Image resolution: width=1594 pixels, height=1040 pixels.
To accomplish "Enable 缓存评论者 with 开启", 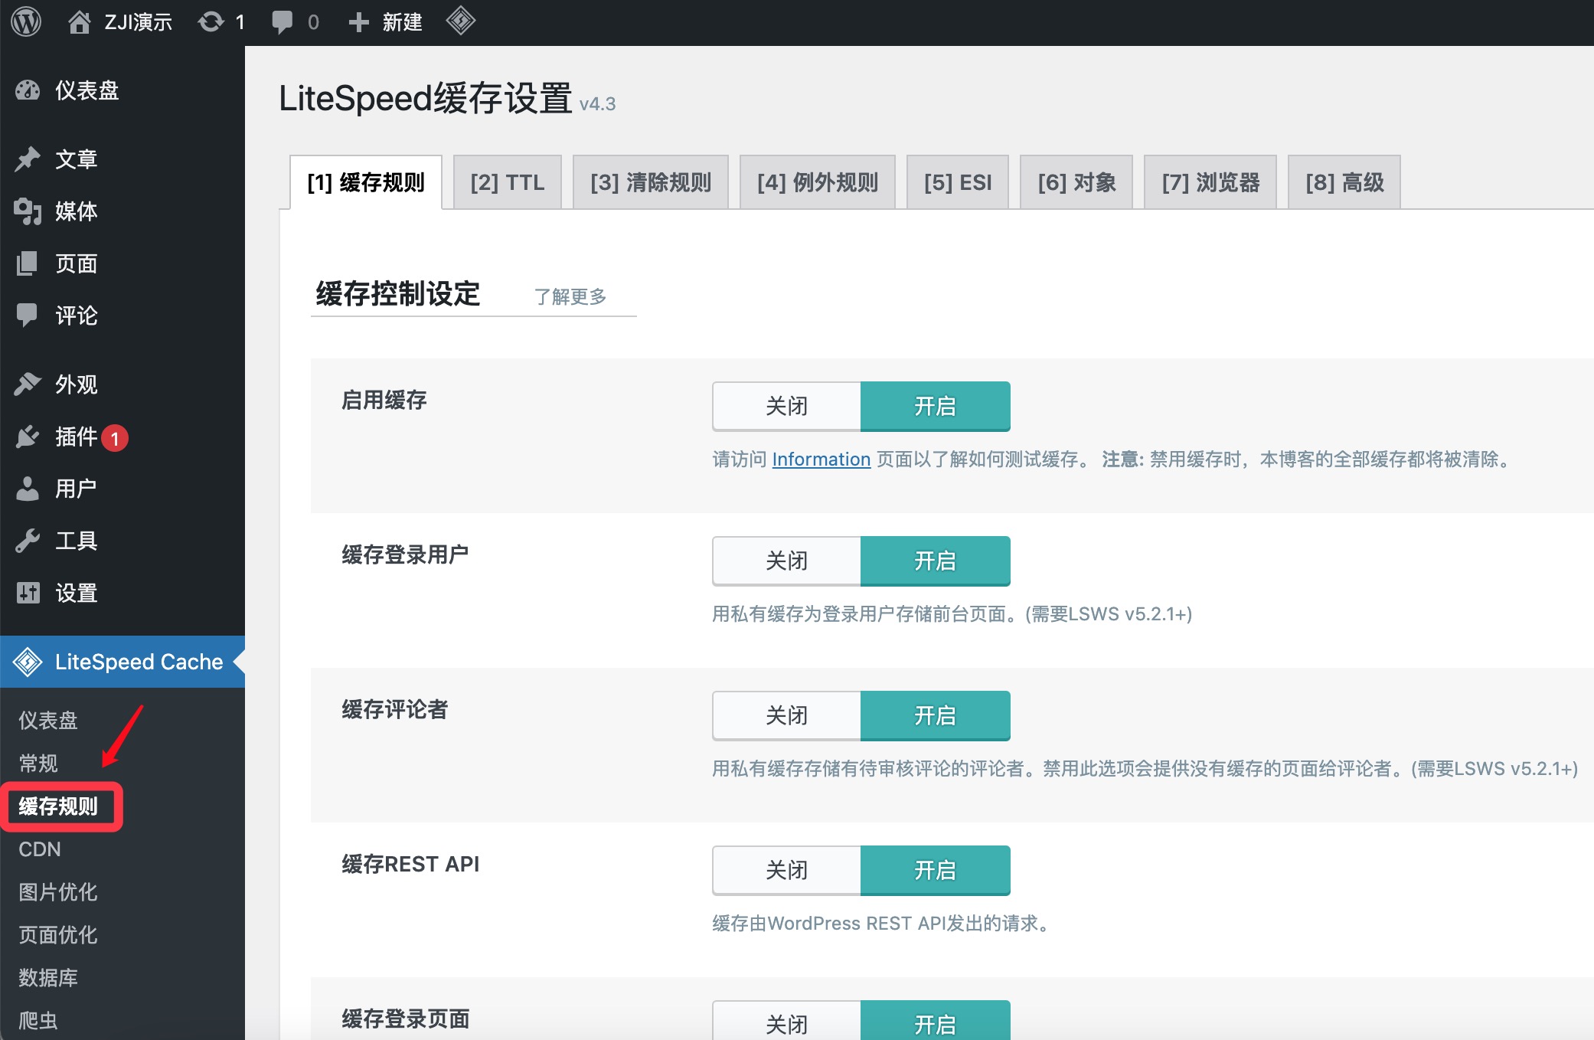I will (x=935, y=715).
